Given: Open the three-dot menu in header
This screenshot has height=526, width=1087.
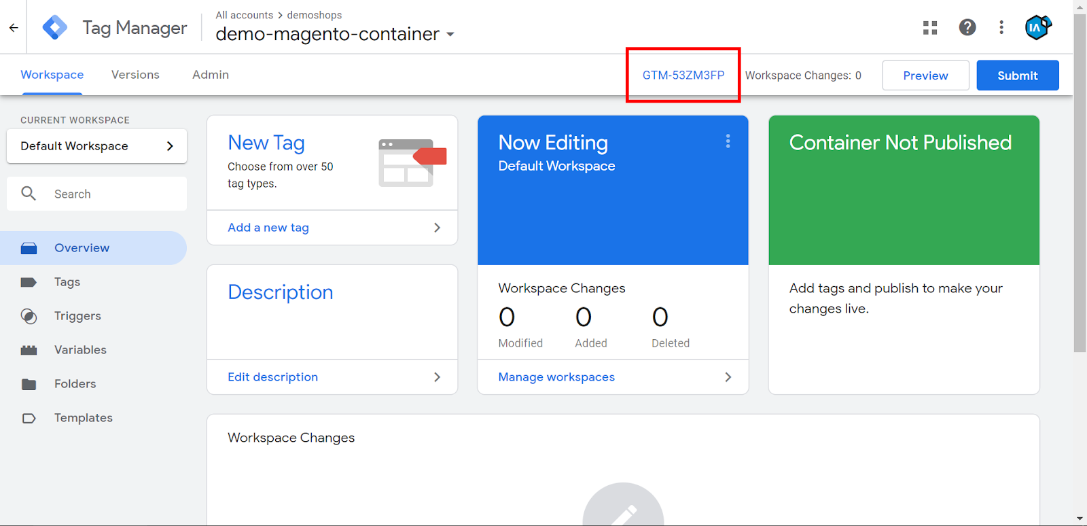Looking at the screenshot, I should pos(1001,28).
